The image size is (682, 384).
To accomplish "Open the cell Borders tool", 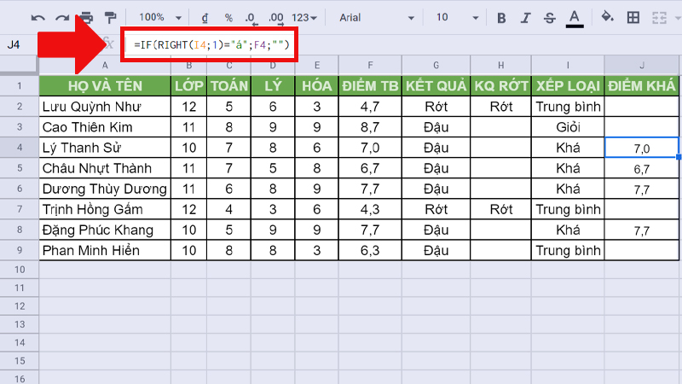I will pyautogui.click(x=633, y=17).
